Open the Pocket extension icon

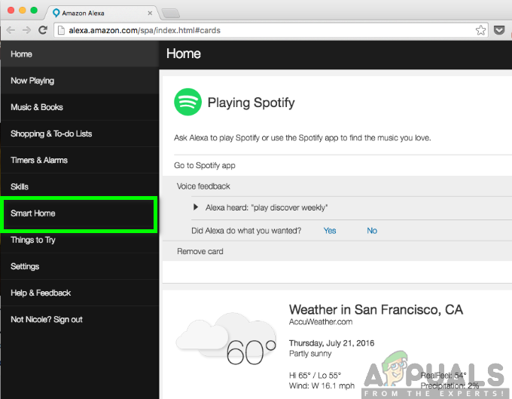tap(499, 30)
